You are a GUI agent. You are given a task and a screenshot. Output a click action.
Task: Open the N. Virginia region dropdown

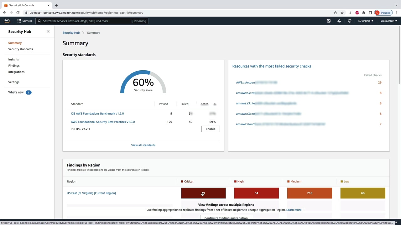(x=366, y=21)
